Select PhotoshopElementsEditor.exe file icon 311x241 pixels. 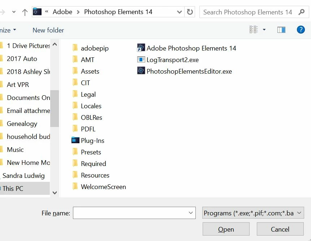pos(141,71)
